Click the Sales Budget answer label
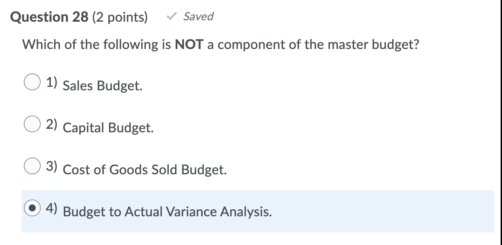 click(x=102, y=85)
